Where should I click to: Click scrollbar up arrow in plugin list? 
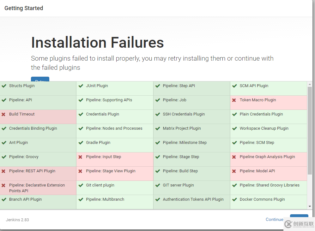pos(310,84)
